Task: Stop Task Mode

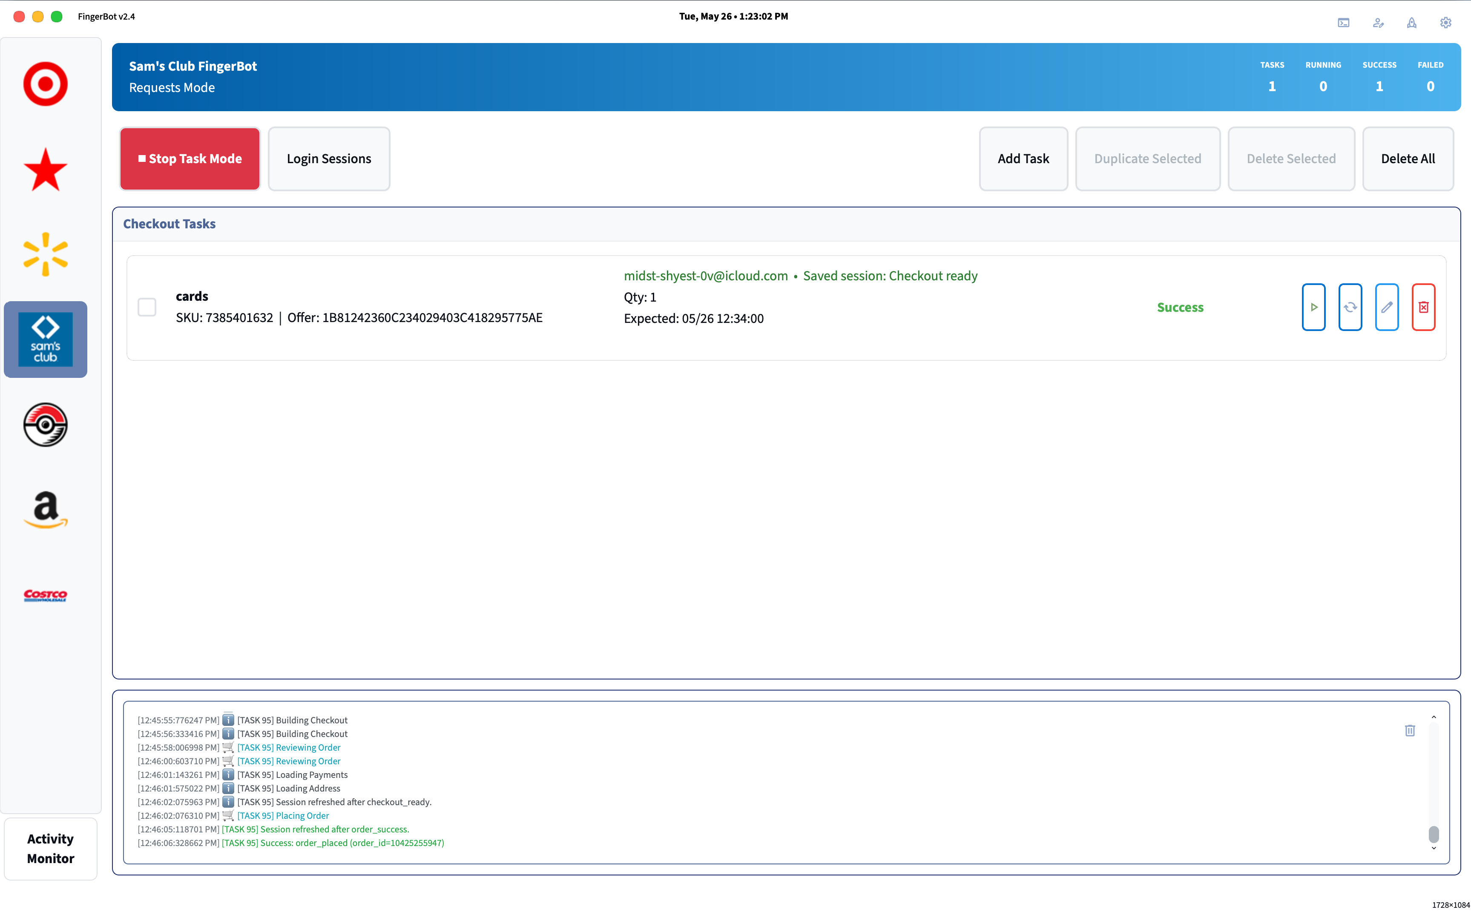Action: tap(190, 159)
